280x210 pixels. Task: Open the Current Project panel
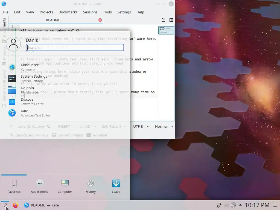68,135
